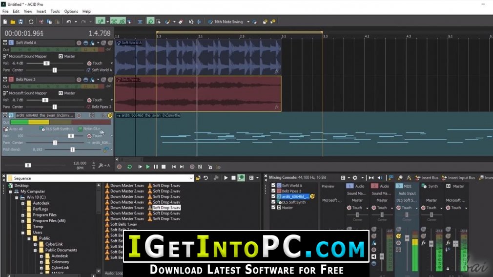Image resolution: width=493 pixels, height=277 pixels.
Task: Refresh the Explorer file list
Action: [x=205, y=178]
